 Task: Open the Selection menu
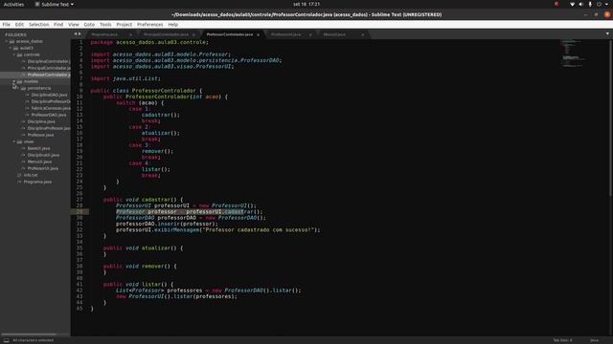(x=39, y=24)
